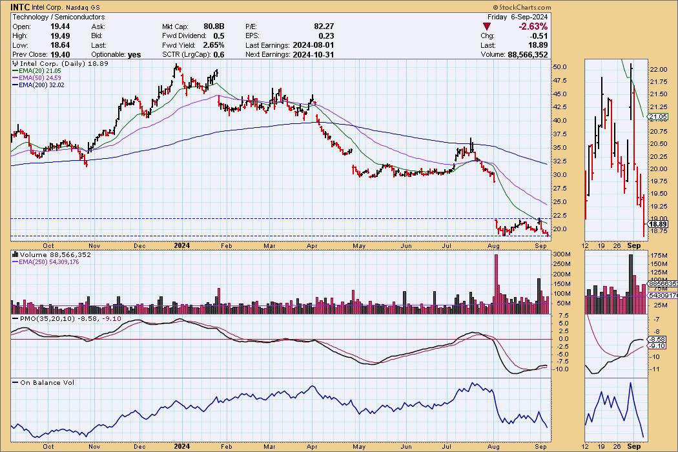Click the purple EMA(50) legend line marker

click(x=16, y=77)
